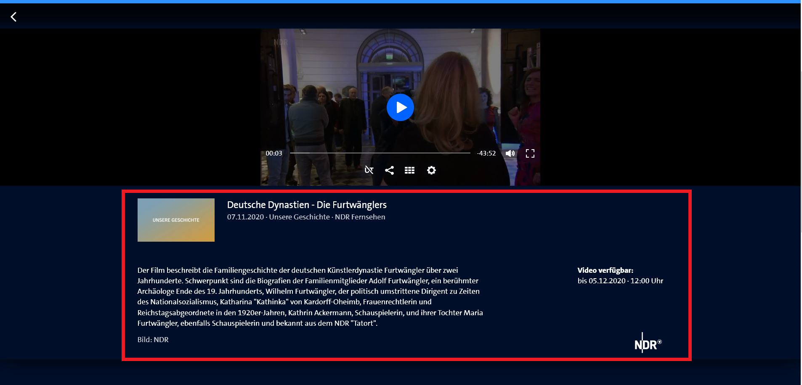Viewport: 802px width, 385px height.
Task: Open player settings gear icon
Action: [431, 170]
